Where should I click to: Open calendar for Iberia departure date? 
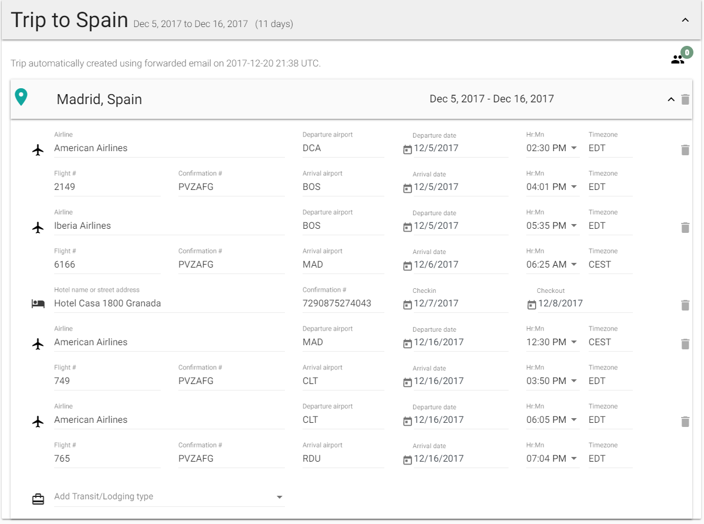point(407,227)
